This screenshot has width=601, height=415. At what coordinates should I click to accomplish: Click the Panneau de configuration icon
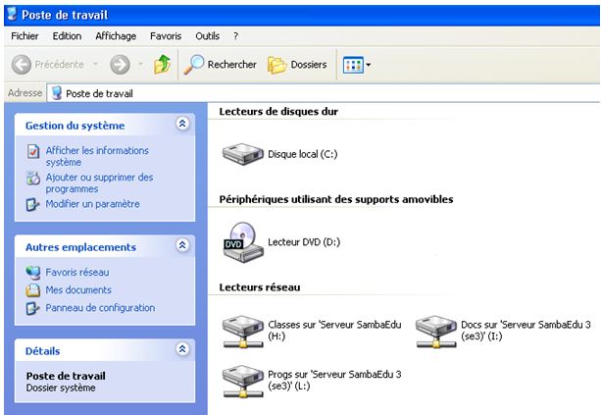coord(32,308)
